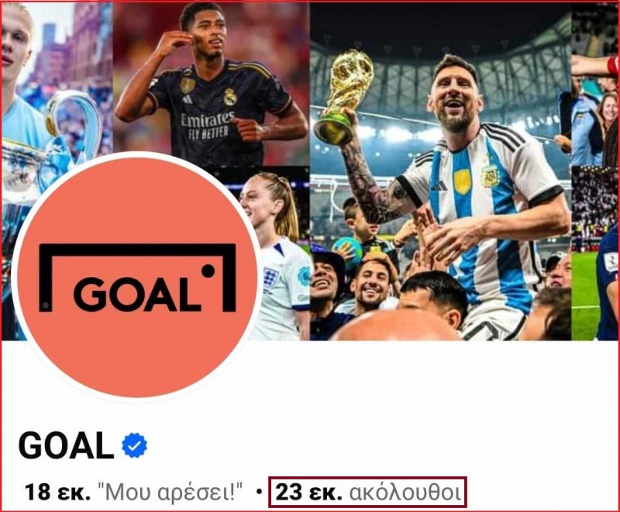Click the England three lions crest
This screenshot has width=620, height=512.
tap(270, 277)
